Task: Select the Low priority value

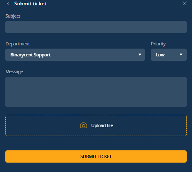Action: click(160, 55)
